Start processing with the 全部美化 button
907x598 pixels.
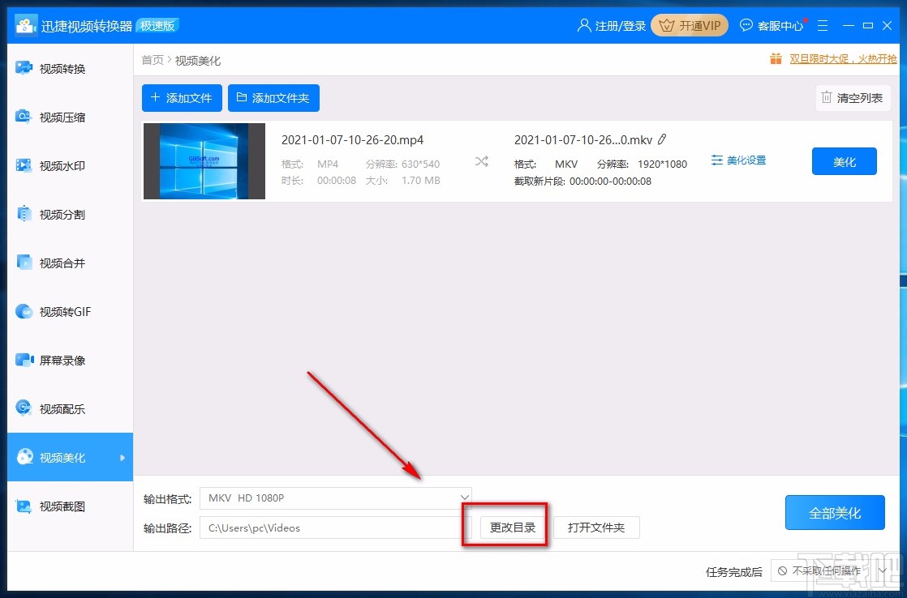pos(835,512)
